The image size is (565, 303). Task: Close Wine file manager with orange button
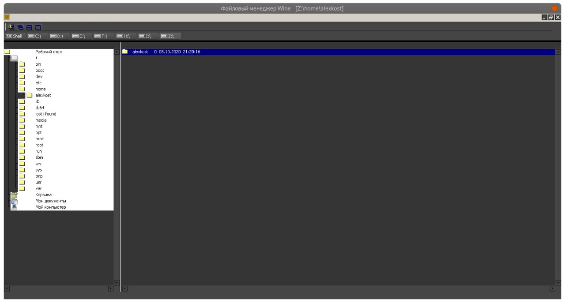point(554,8)
